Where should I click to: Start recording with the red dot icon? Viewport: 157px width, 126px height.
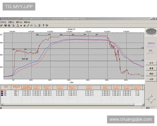point(21,26)
